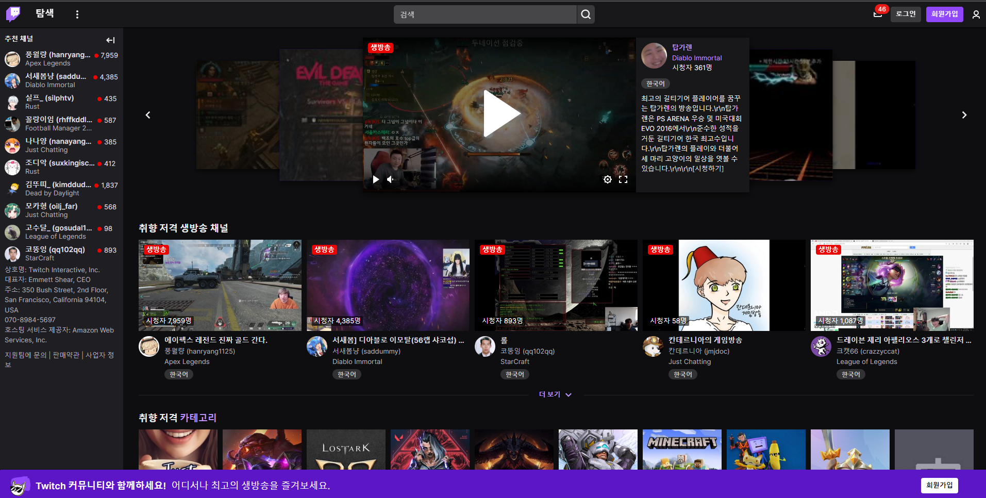Open the 칸데르니아 stream thumbnail with 58 viewers
Viewport: 986px width, 498px height.
click(724, 285)
